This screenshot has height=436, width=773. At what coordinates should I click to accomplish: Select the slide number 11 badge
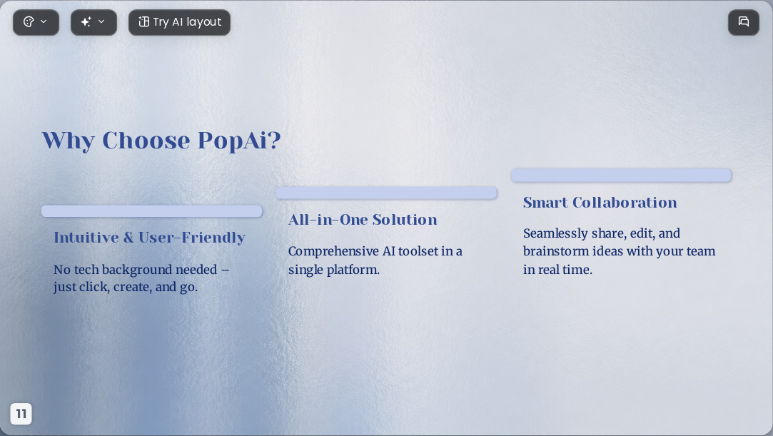21,414
